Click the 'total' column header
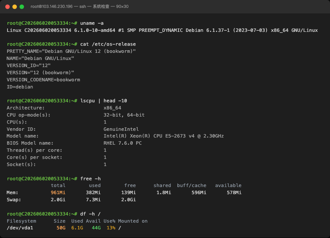The image size is (330, 238). point(58,186)
